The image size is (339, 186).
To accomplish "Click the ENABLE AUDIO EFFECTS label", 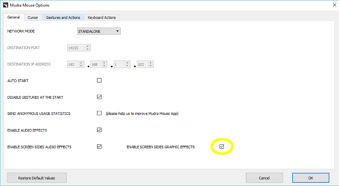I will coord(27,130).
